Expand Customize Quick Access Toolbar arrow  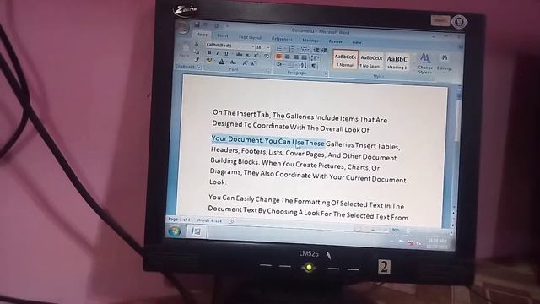coord(227,25)
